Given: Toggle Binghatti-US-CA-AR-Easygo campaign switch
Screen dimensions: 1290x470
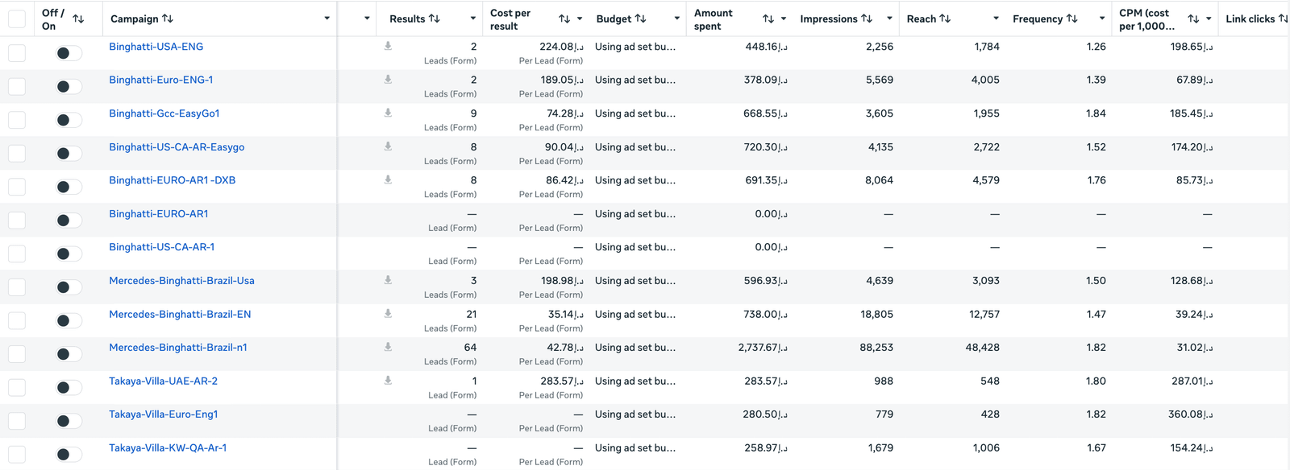Looking at the screenshot, I should pos(69,154).
